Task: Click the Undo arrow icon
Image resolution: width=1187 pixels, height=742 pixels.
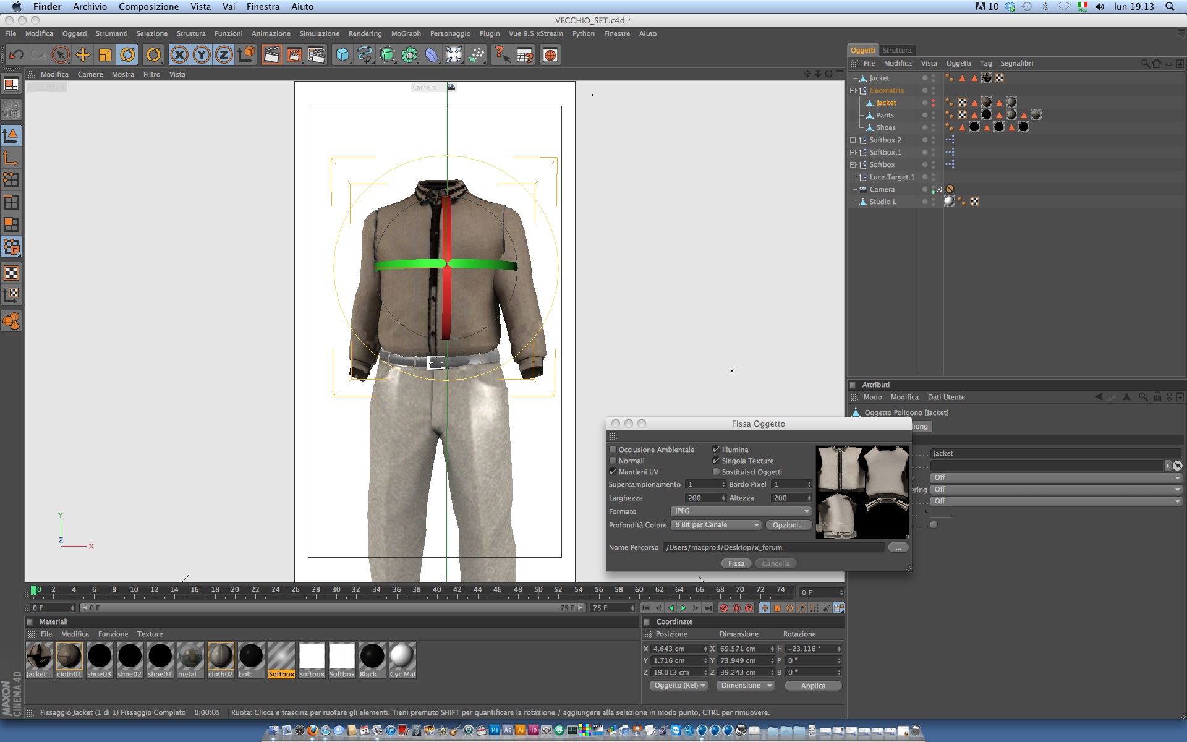Action: (x=16, y=55)
